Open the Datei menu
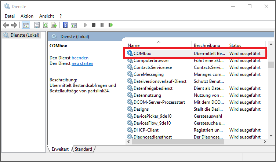 [x=10, y=16]
